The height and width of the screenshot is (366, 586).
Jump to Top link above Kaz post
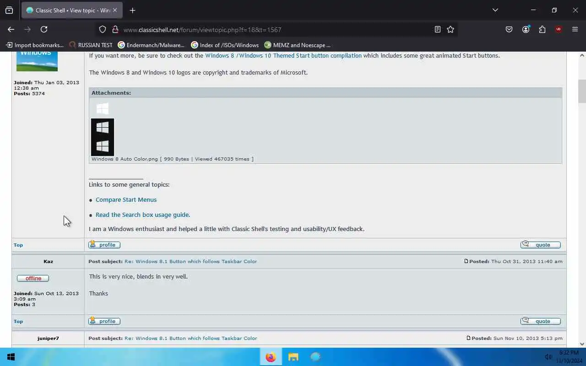(x=18, y=245)
